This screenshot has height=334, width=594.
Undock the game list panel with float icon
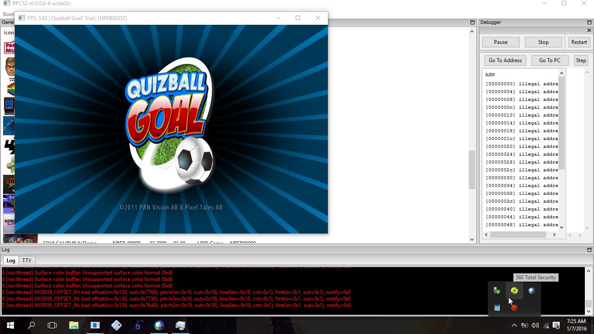pos(472,22)
